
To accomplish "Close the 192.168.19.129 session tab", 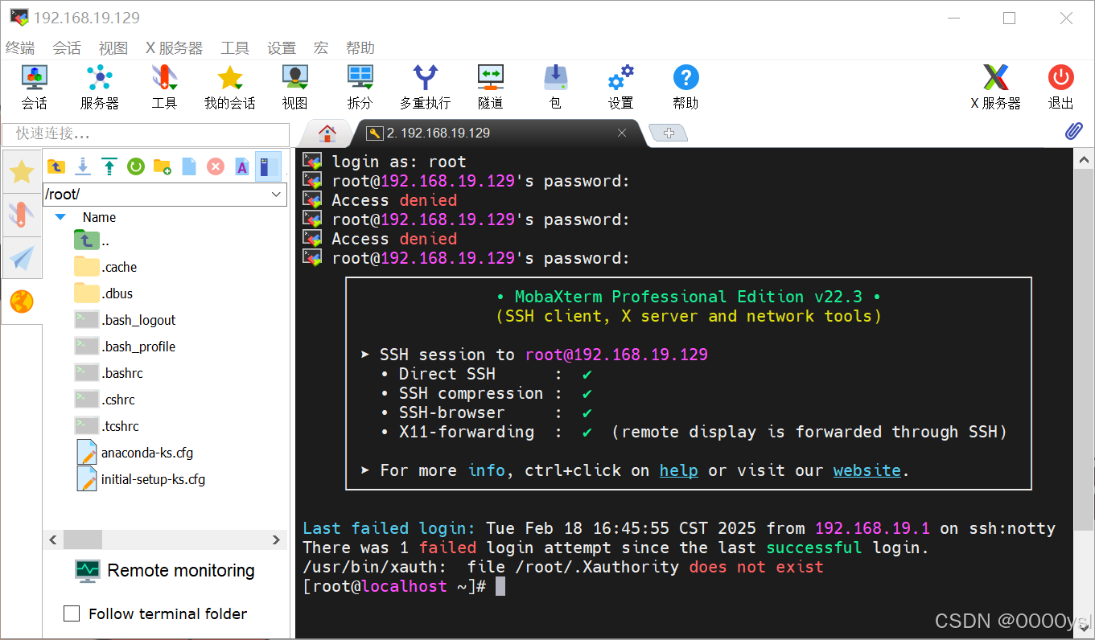I will point(621,133).
